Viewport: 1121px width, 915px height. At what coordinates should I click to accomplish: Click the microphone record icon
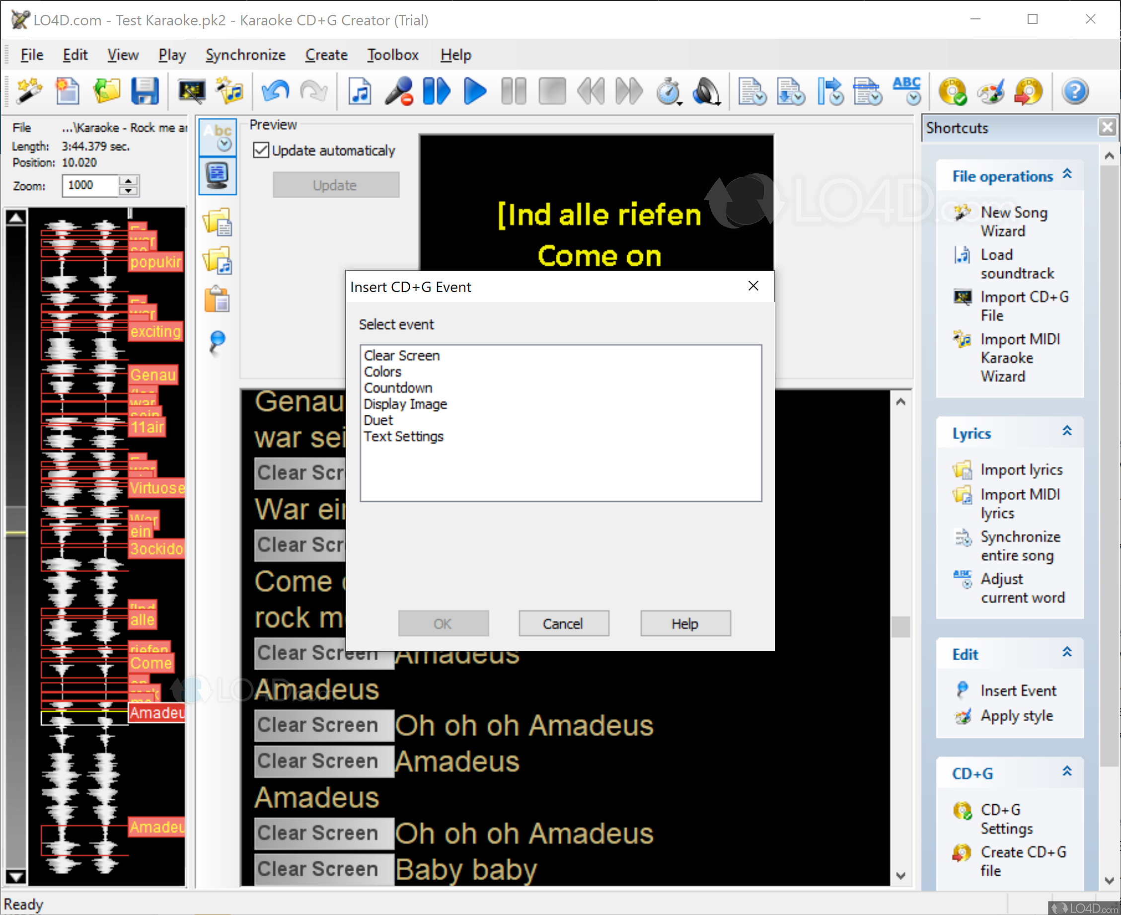[398, 91]
